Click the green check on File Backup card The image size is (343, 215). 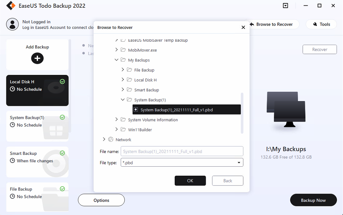[62, 189]
